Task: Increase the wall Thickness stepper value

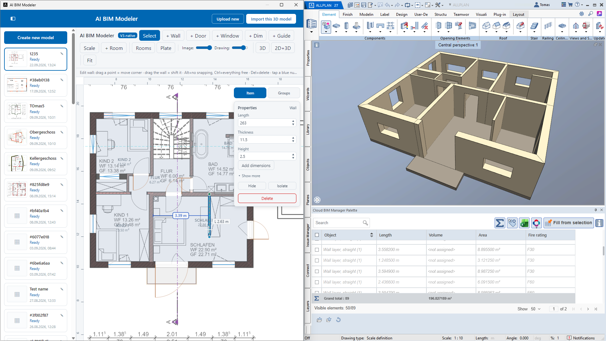Action: 293,138
